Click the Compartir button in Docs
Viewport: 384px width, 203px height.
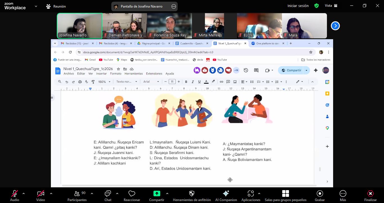coord(291,70)
